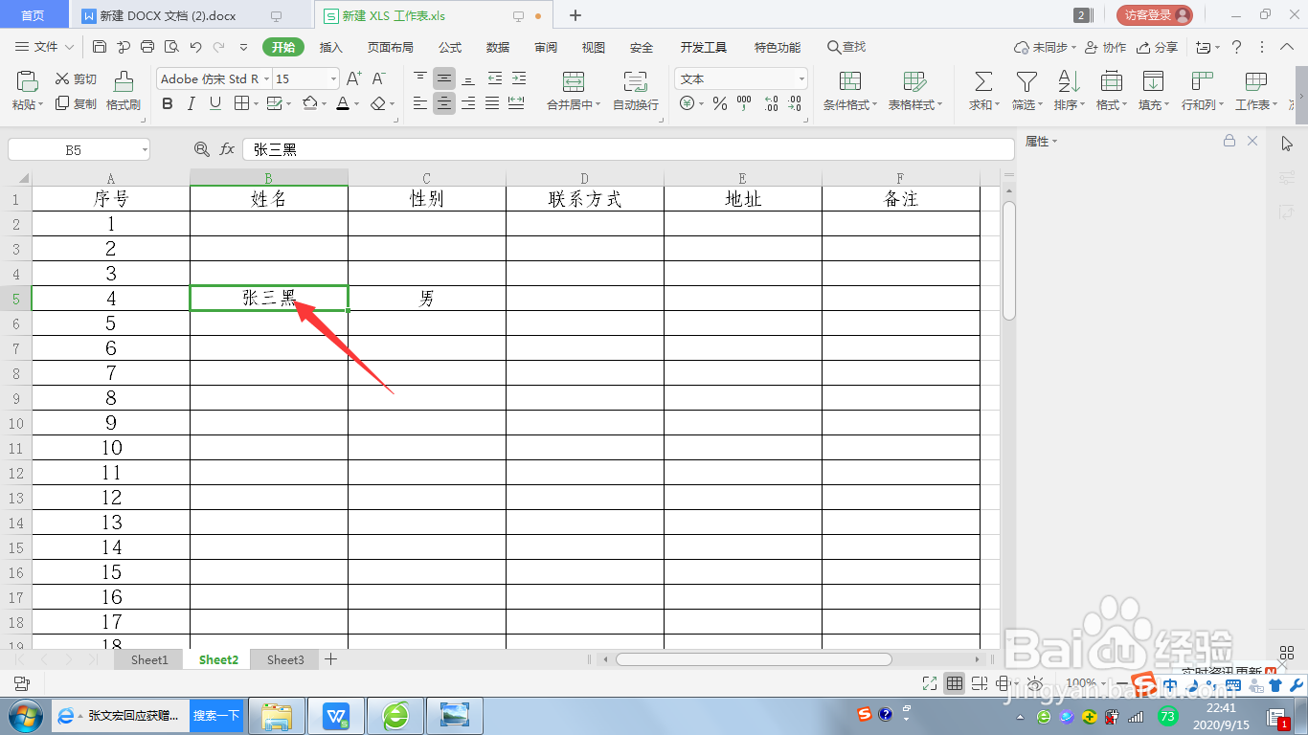Toggle underline formatting
This screenshot has width=1308, height=735.
[x=213, y=103]
